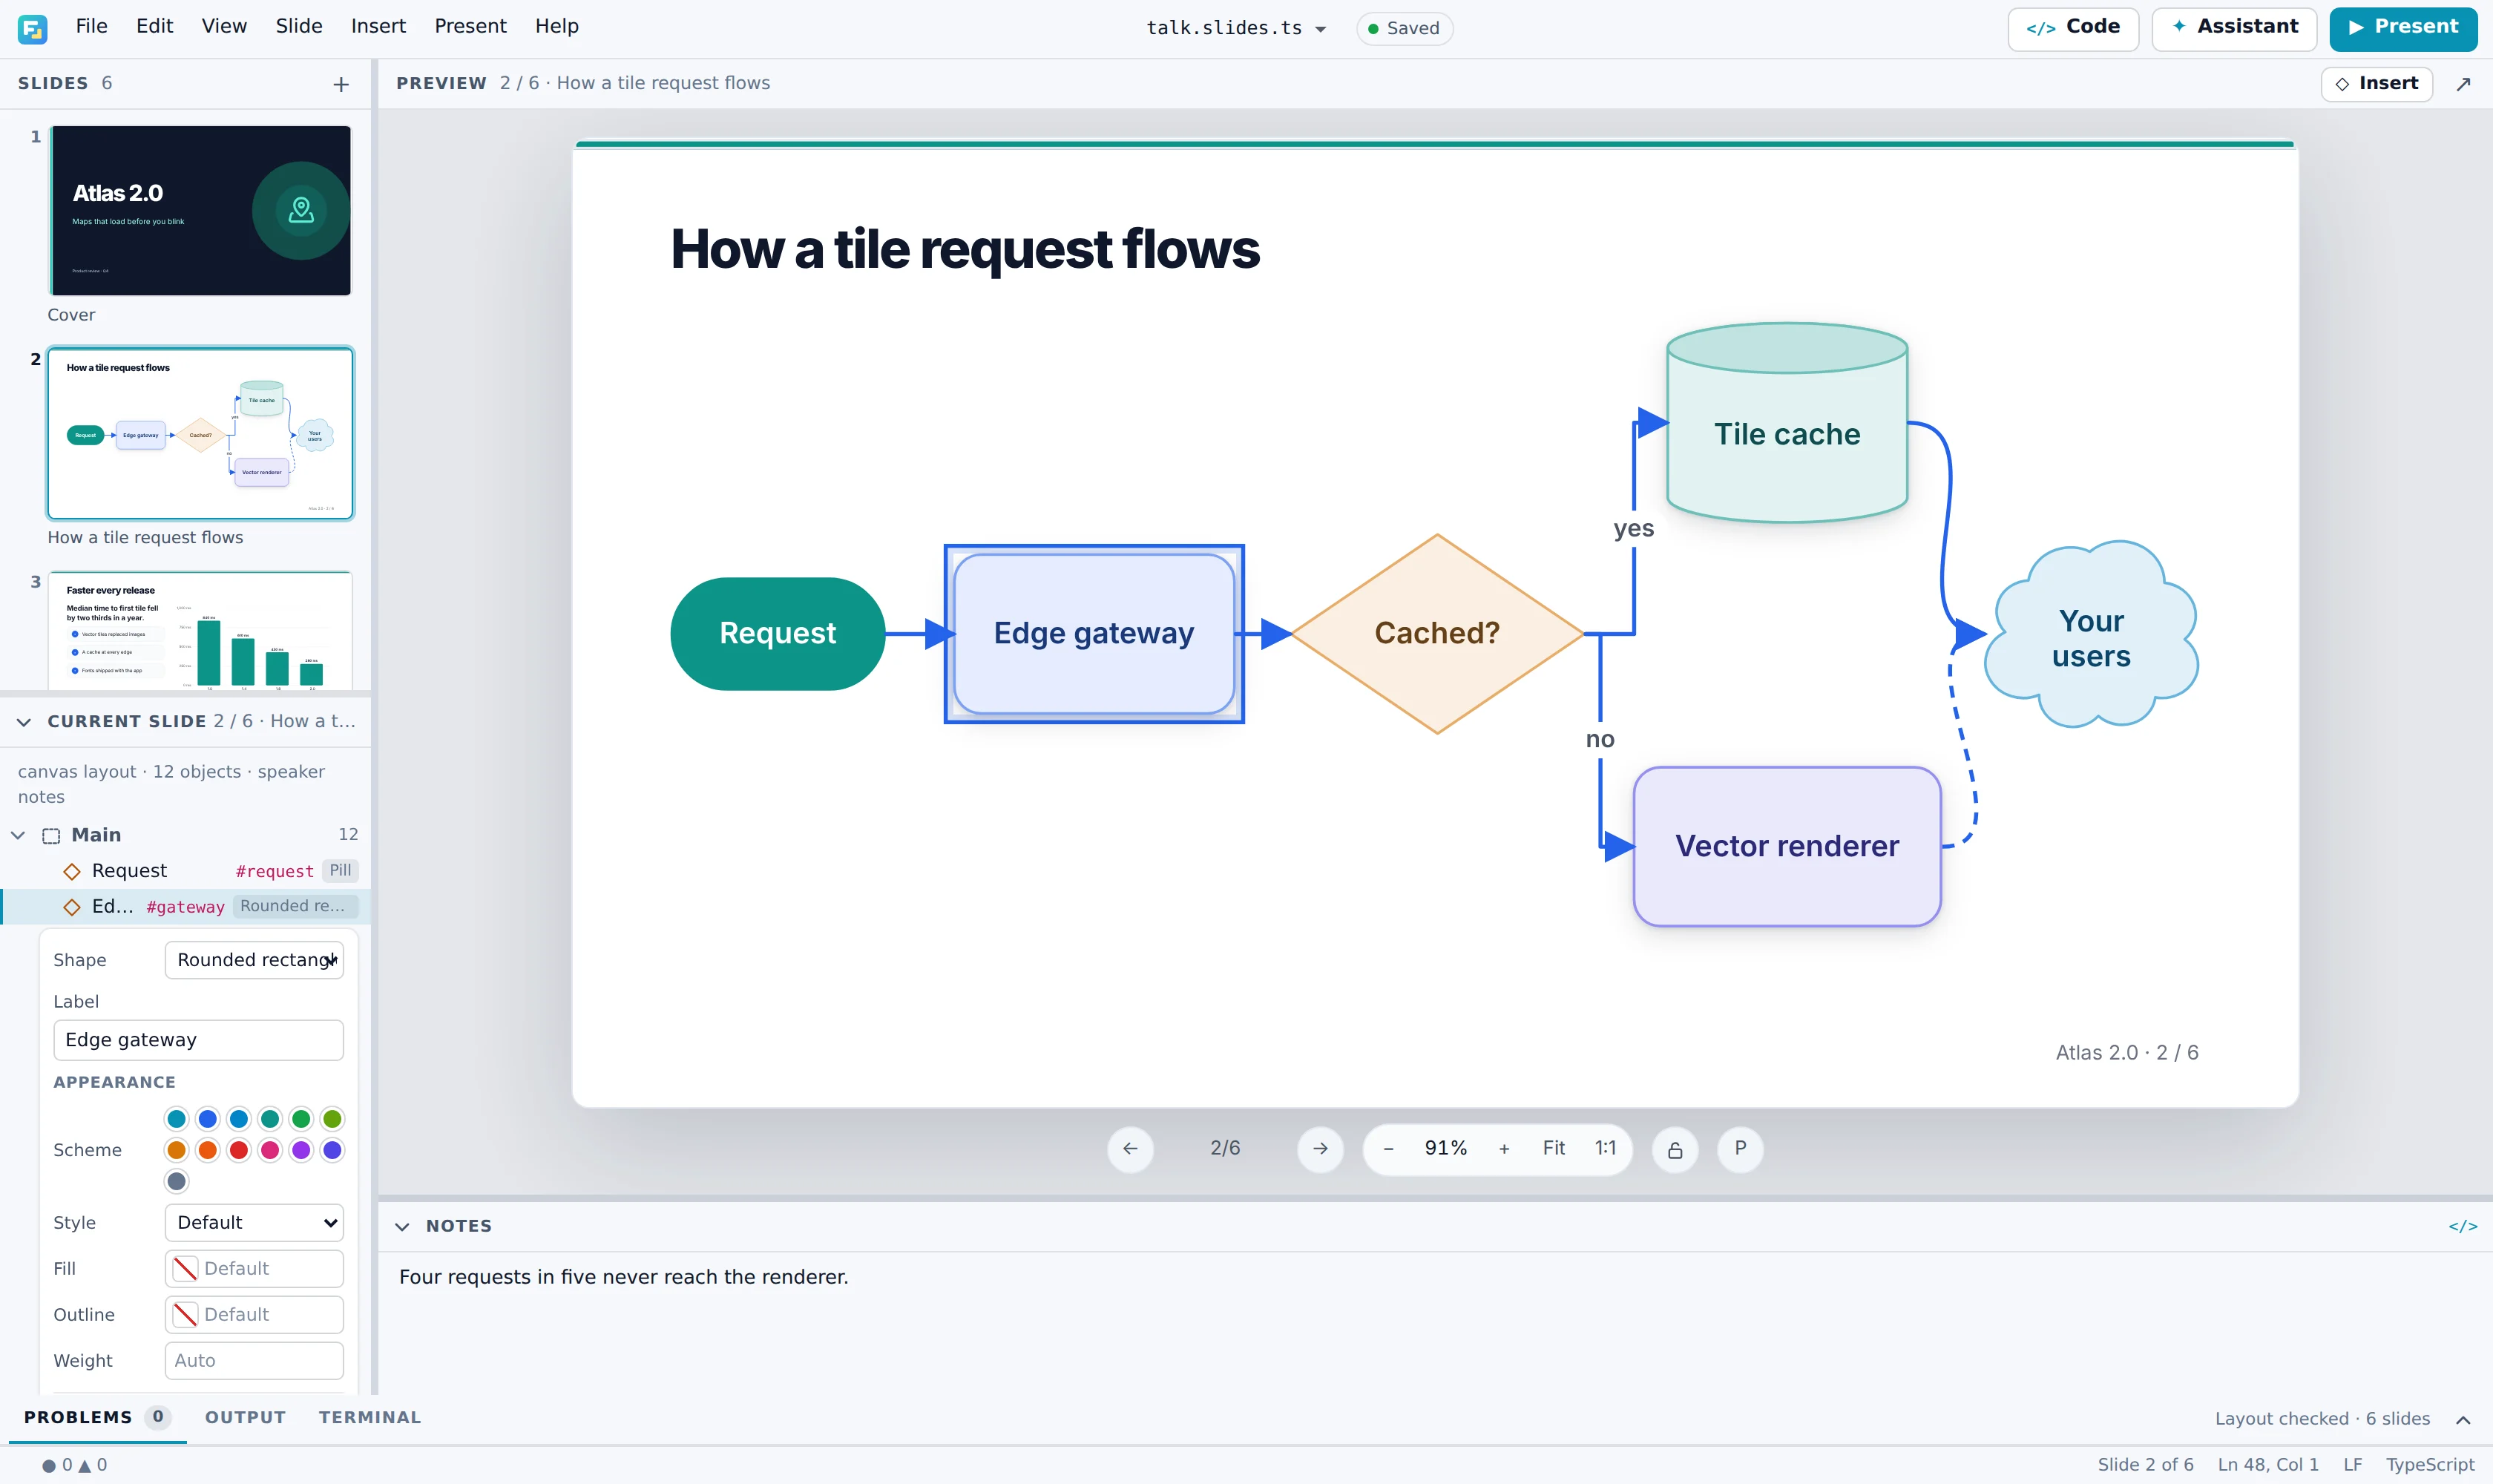Zoom out with minus button
The width and height of the screenshot is (2493, 1484).
click(x=1388, y=1148)
